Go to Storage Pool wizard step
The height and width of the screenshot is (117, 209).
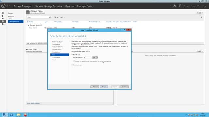pyautogui.click(x=56, y=44)
